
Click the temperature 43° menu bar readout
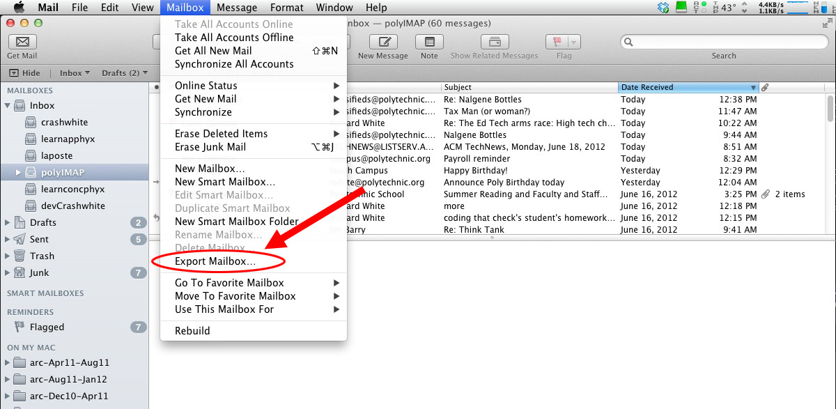coord(727,8)
